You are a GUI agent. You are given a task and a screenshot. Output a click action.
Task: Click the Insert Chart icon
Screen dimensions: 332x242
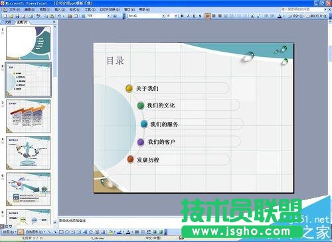tap(70, 16)
